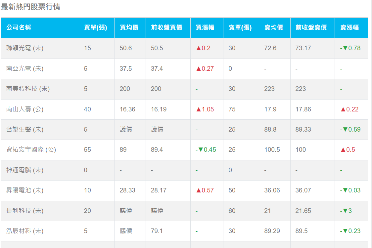Image resolution: width=372 pixels, height=248 pixels.
Task: Click the green ▼0.59 sell change
Action: pos(350,129)
